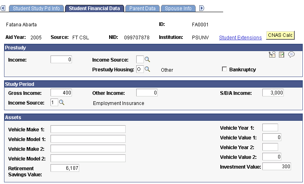Click the Vehicle Model 1 field
Screen dimensions: 304x184
(88, 139)
